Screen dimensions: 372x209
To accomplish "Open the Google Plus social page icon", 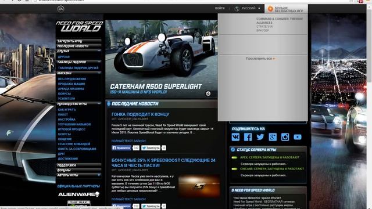I will (273, 137).
